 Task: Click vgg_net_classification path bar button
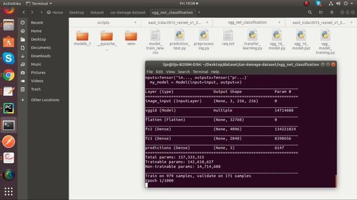(172, 12)
